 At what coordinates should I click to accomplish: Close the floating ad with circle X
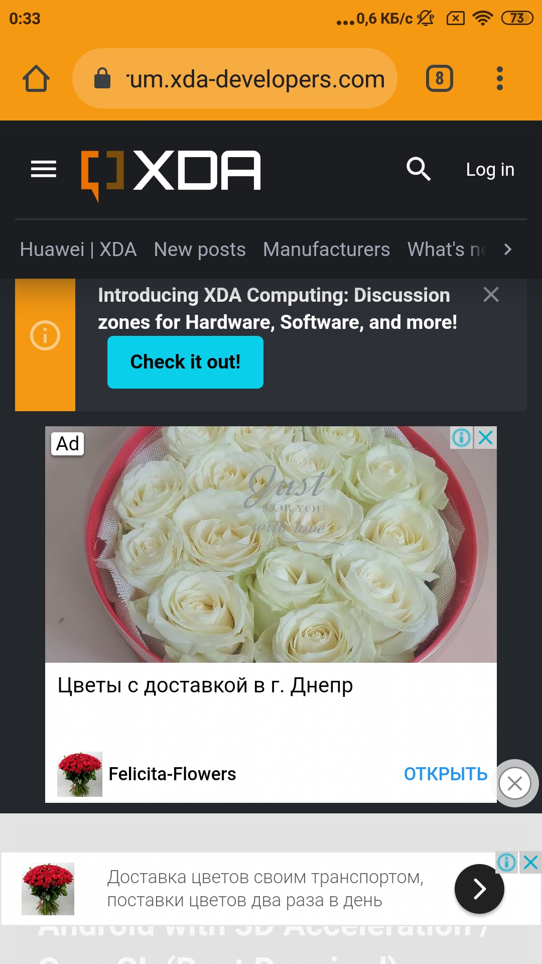coord(515,783)
